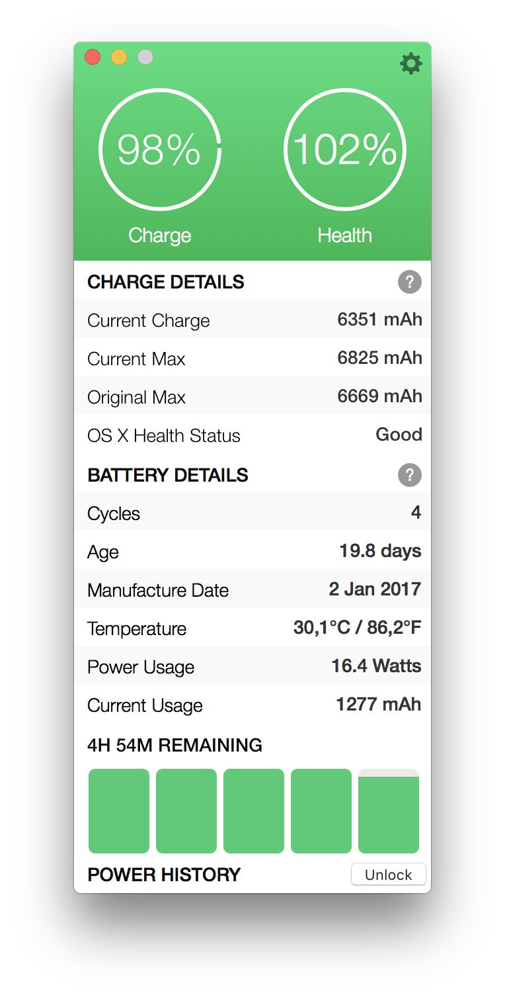
Task: Click the Unlock button for Power History
Action: (x=389, y=875)
